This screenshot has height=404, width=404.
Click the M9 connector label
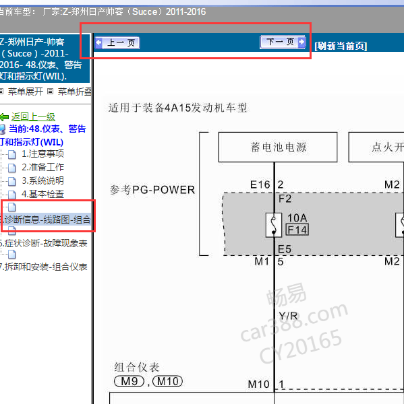point(129,381)
